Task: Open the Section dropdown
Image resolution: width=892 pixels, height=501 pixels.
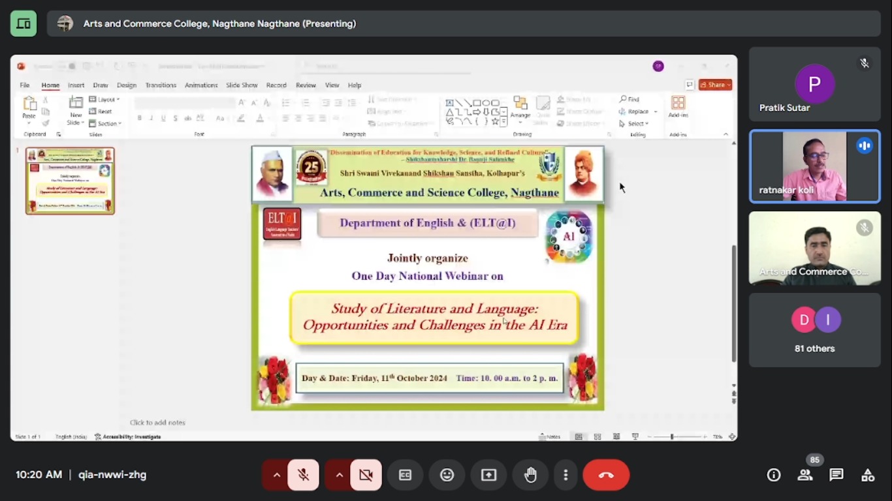Action: (105, 123)
